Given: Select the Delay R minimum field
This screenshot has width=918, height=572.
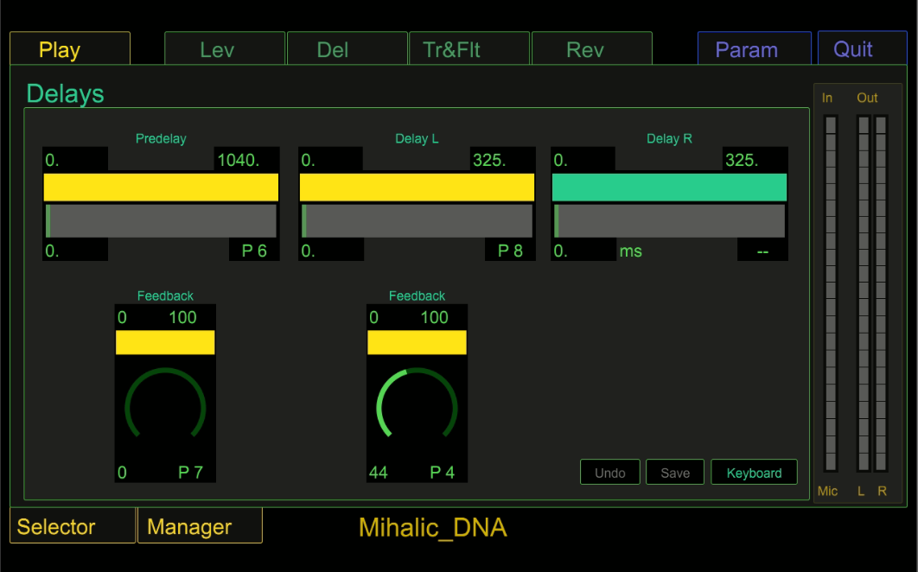Looking at the screenshot, I should (x=583, y=159).
